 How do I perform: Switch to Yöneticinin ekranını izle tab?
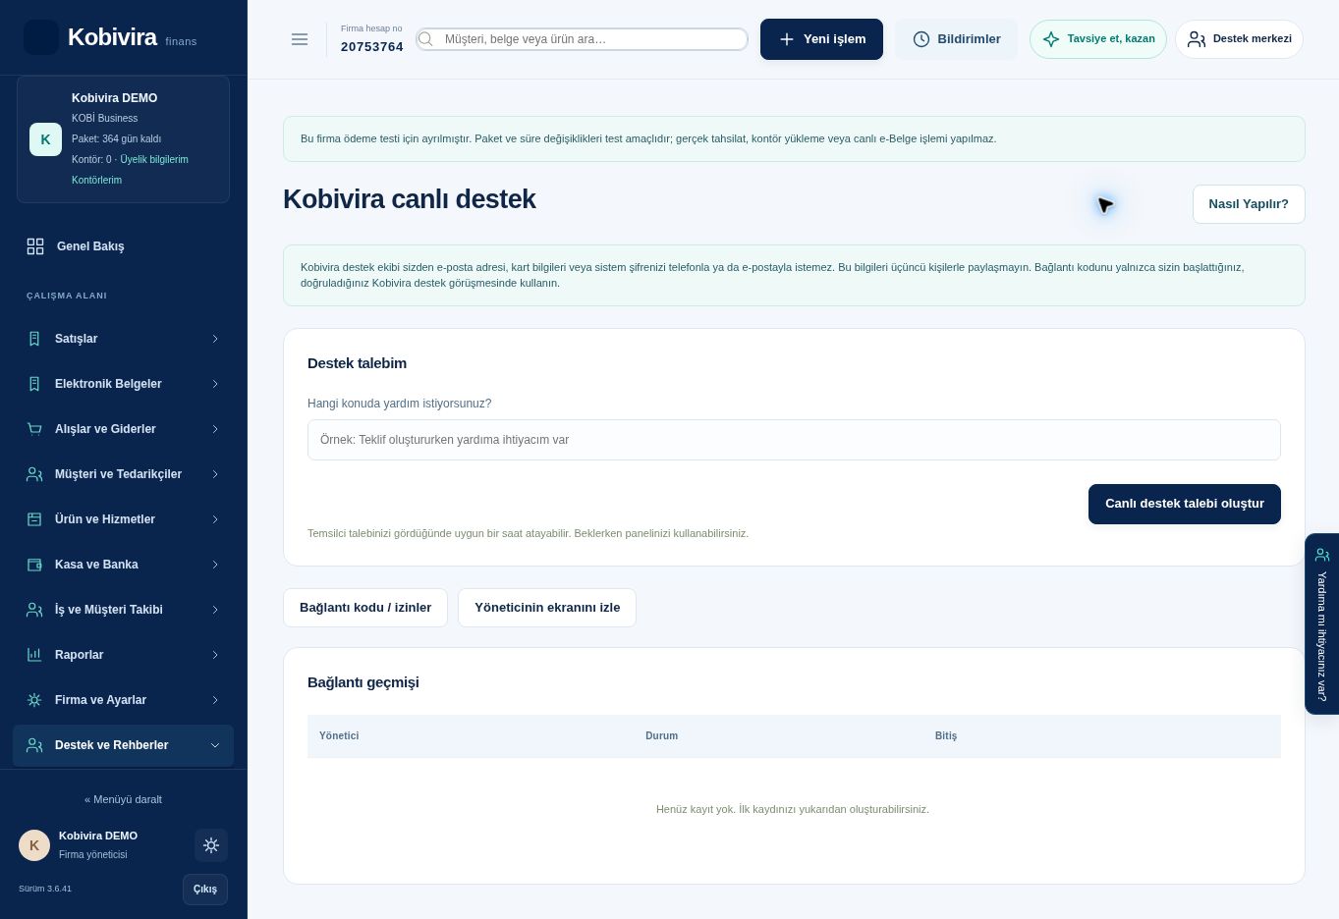(x=547, y=608)
